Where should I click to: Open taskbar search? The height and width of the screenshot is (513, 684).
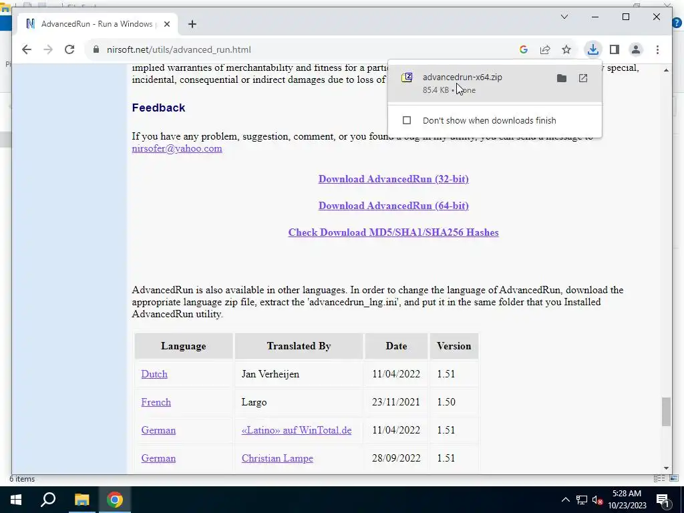coord(48,500)
